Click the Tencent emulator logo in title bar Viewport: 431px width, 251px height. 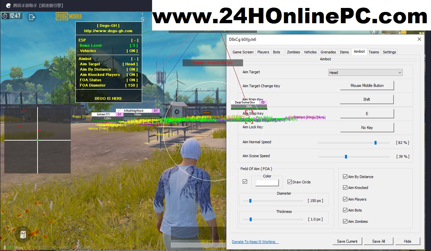[8, 6]
